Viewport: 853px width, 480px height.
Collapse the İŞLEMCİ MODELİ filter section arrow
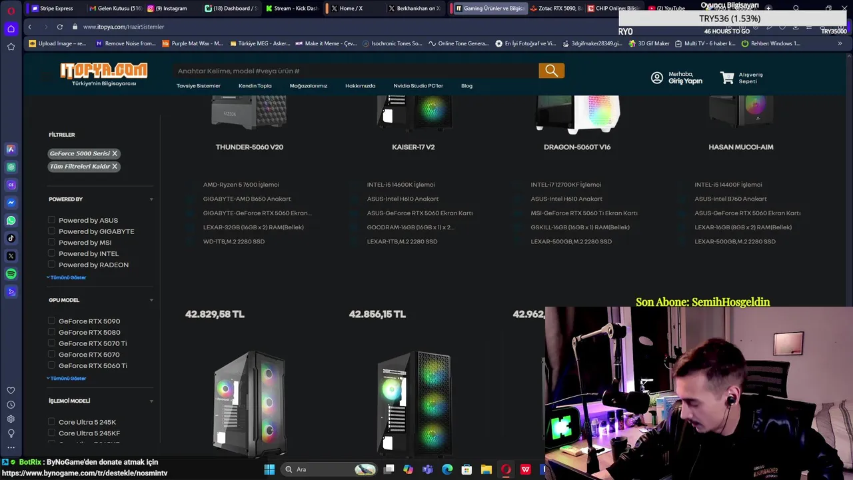tap(151, 401)
